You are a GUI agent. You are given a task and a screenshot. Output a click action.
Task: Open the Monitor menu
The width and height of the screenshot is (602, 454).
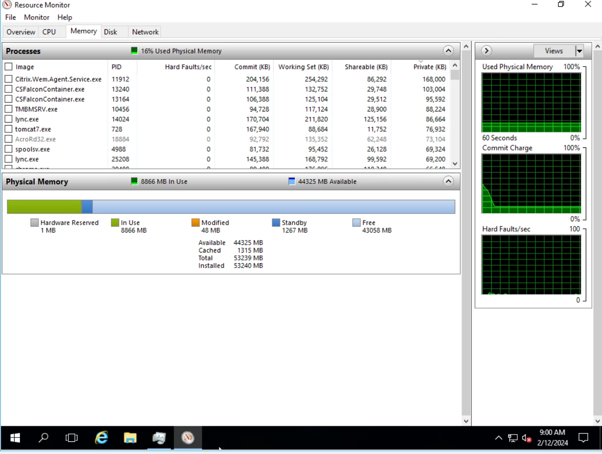point(36,17)
